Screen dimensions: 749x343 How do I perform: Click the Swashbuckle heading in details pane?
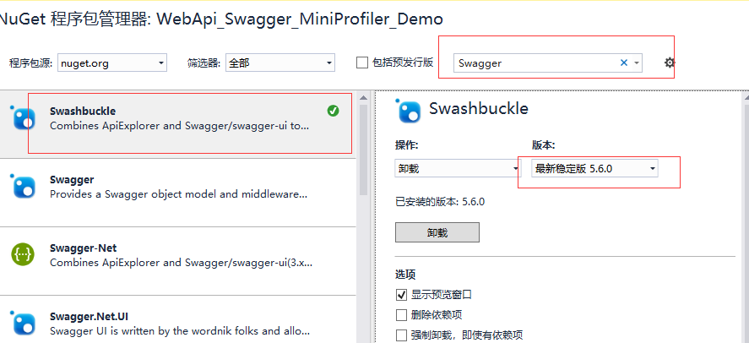(x=479, y=108)
